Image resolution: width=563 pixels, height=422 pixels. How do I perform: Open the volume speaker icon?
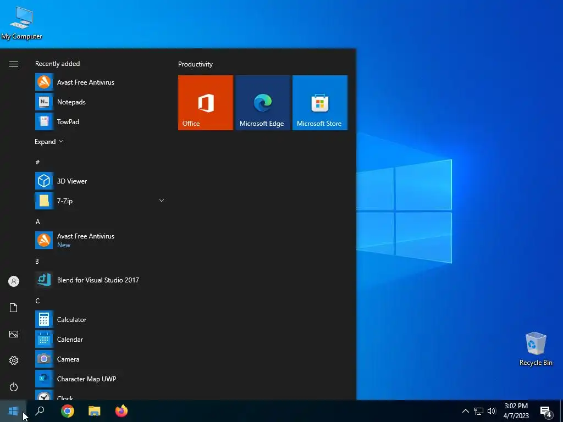pyautogui.click(x=492, y=411)
